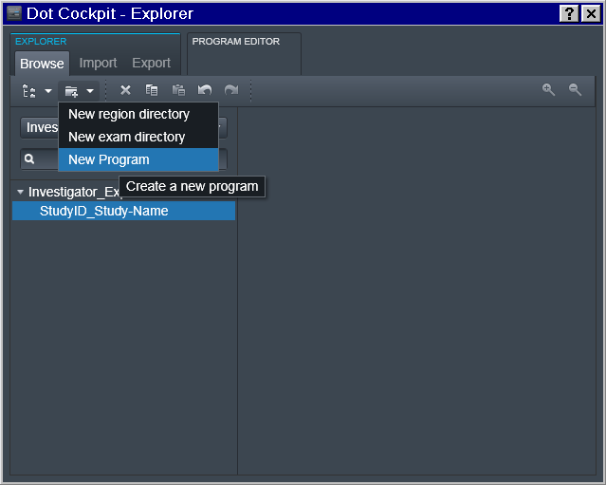Select the StudyID_Study-Name tree item

[x=123, y=211]
